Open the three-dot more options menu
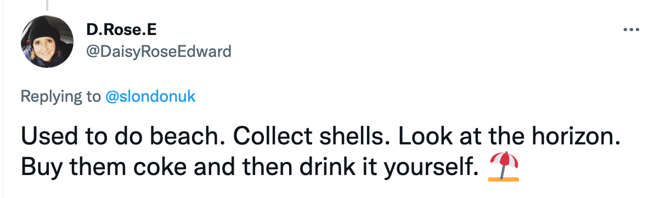This screenshot has height=198, width=655. pos(631,30)
